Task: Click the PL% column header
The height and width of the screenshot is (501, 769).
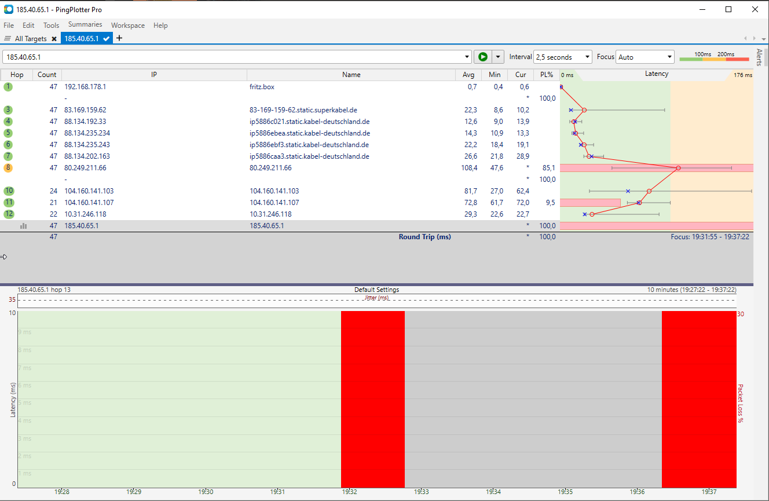Action: pyautogui.click(x=547, y=75)
